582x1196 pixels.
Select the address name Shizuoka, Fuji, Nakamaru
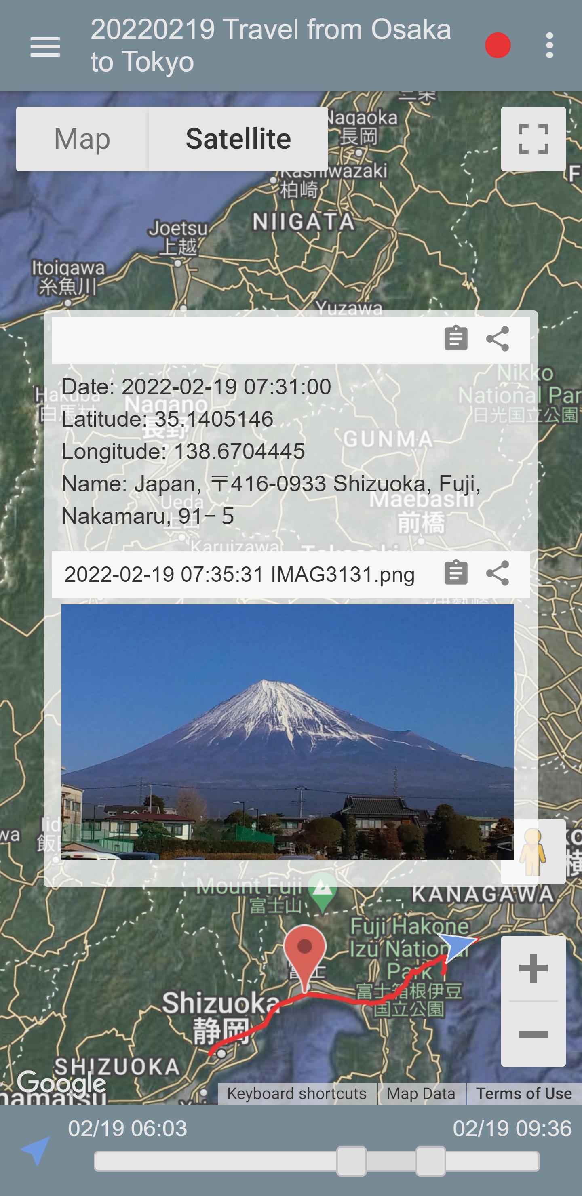tap(271, 499)
